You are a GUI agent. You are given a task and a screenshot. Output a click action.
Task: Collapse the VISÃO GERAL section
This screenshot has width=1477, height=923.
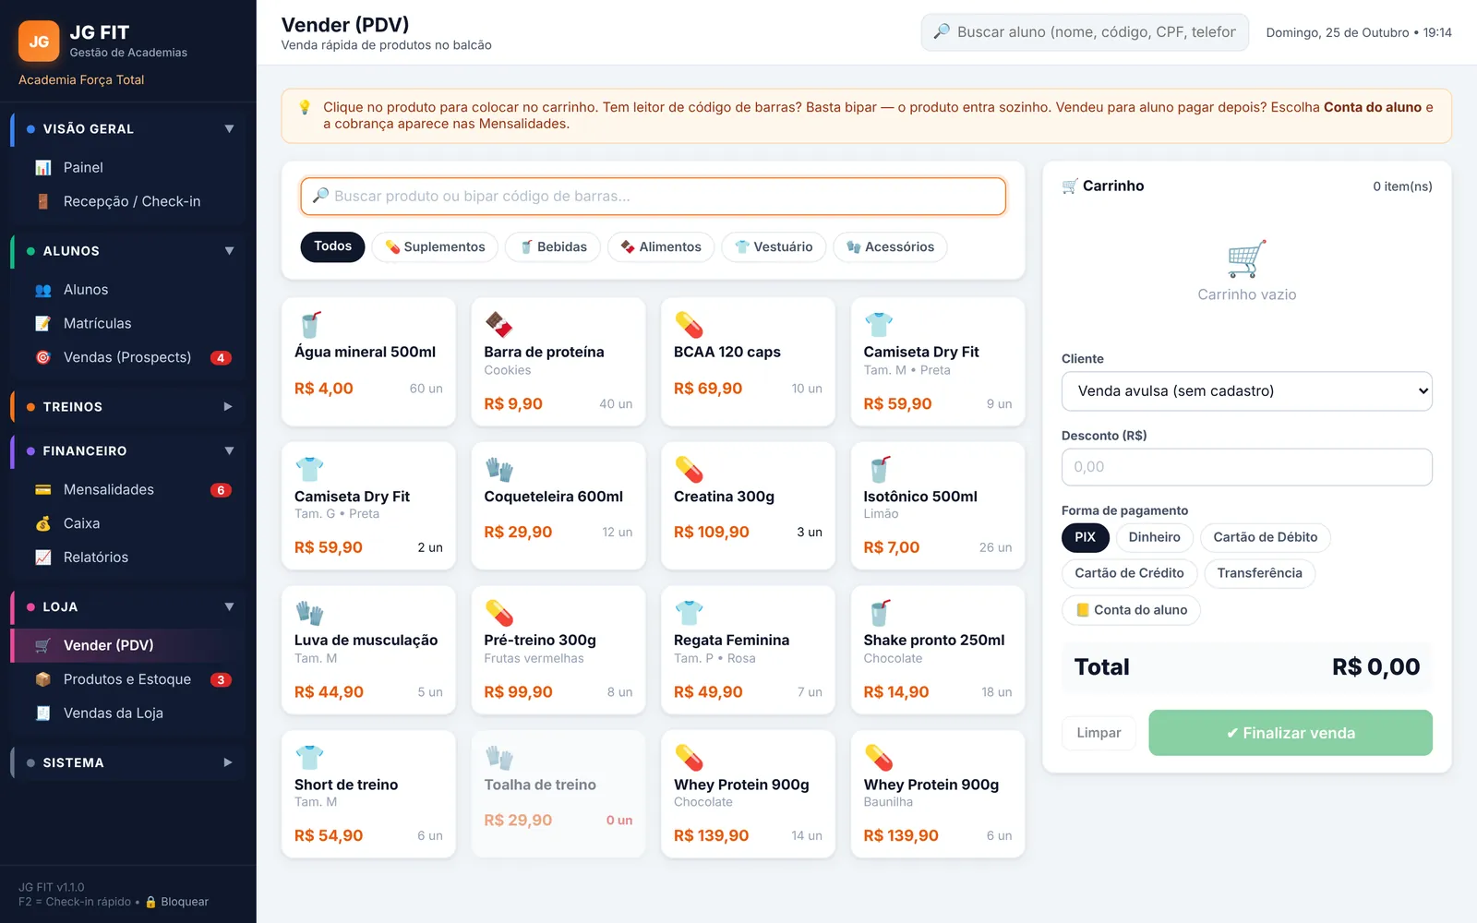click(229, 129)
